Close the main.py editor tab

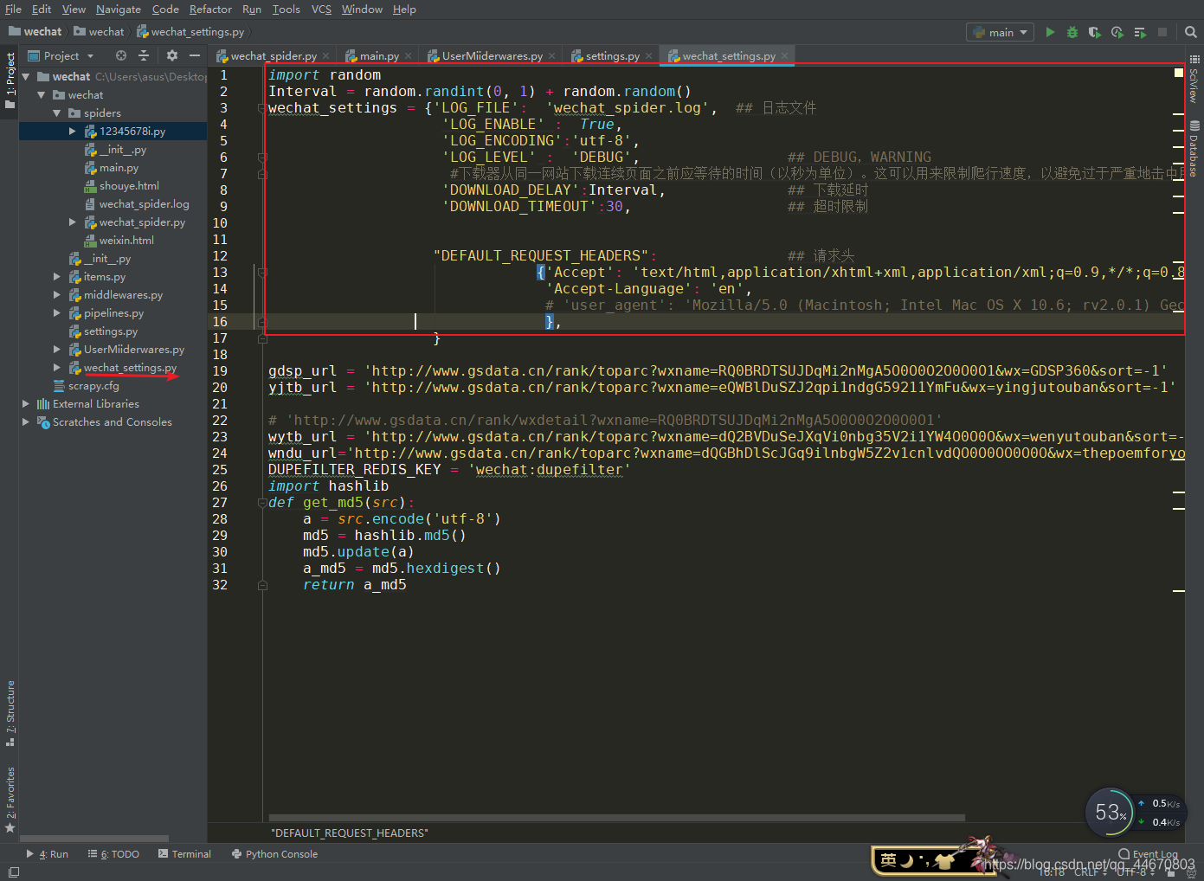409,56
